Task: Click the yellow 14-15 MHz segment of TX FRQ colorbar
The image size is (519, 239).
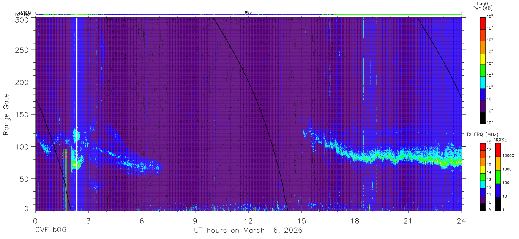Action: click(483, 169)
